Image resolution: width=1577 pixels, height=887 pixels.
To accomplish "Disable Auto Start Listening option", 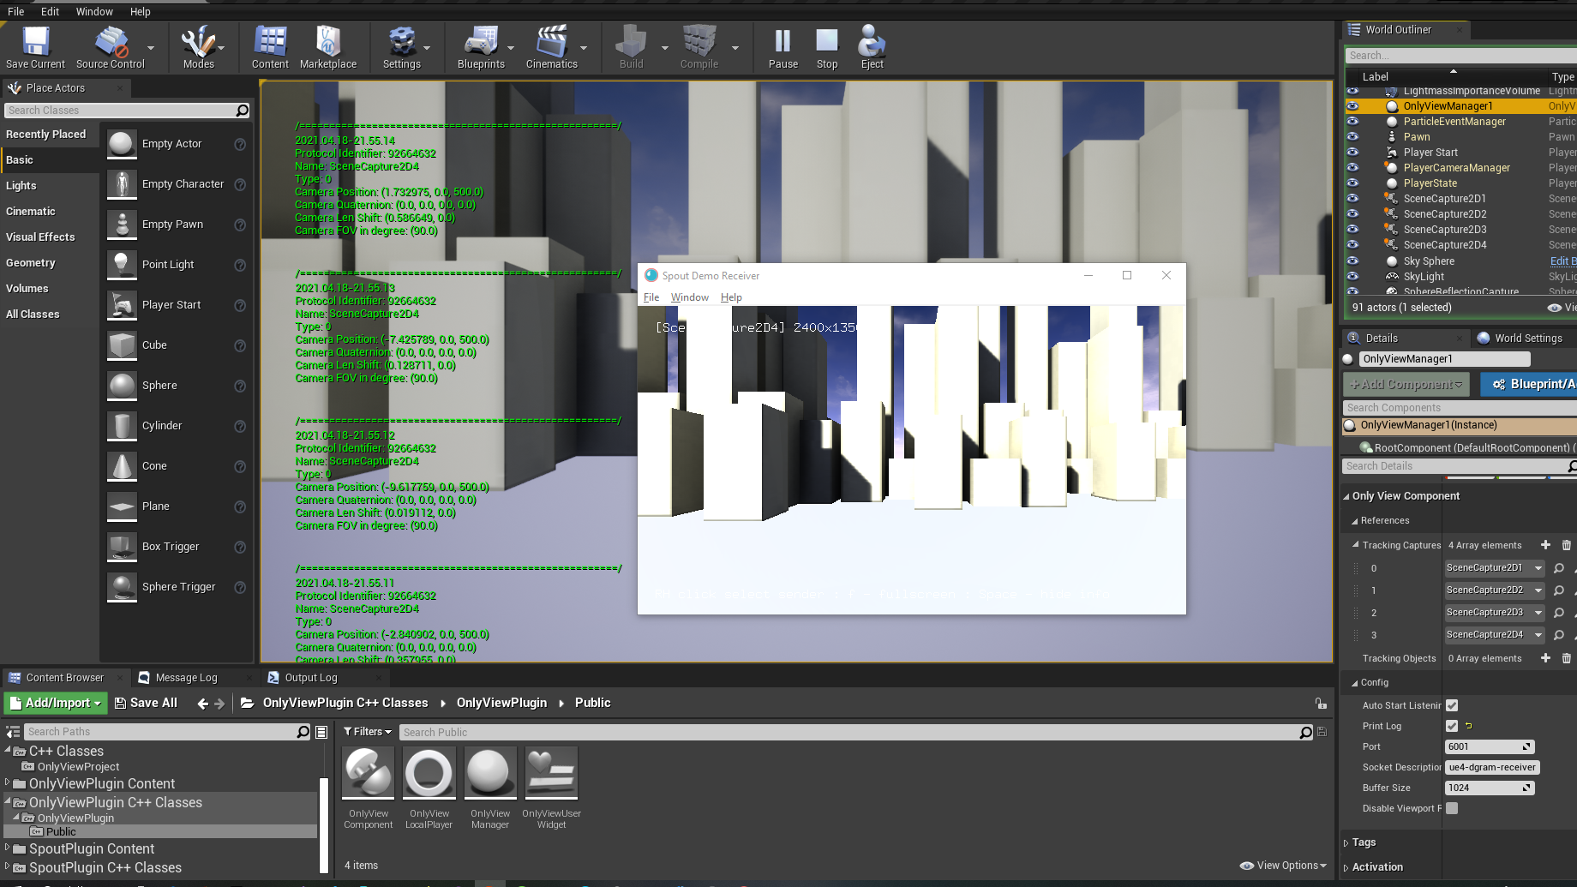I will [1452, 705].
